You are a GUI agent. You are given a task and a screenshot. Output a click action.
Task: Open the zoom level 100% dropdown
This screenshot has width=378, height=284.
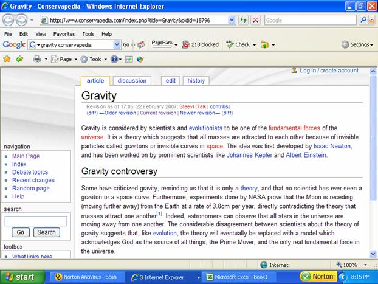[x=365, y=265]
